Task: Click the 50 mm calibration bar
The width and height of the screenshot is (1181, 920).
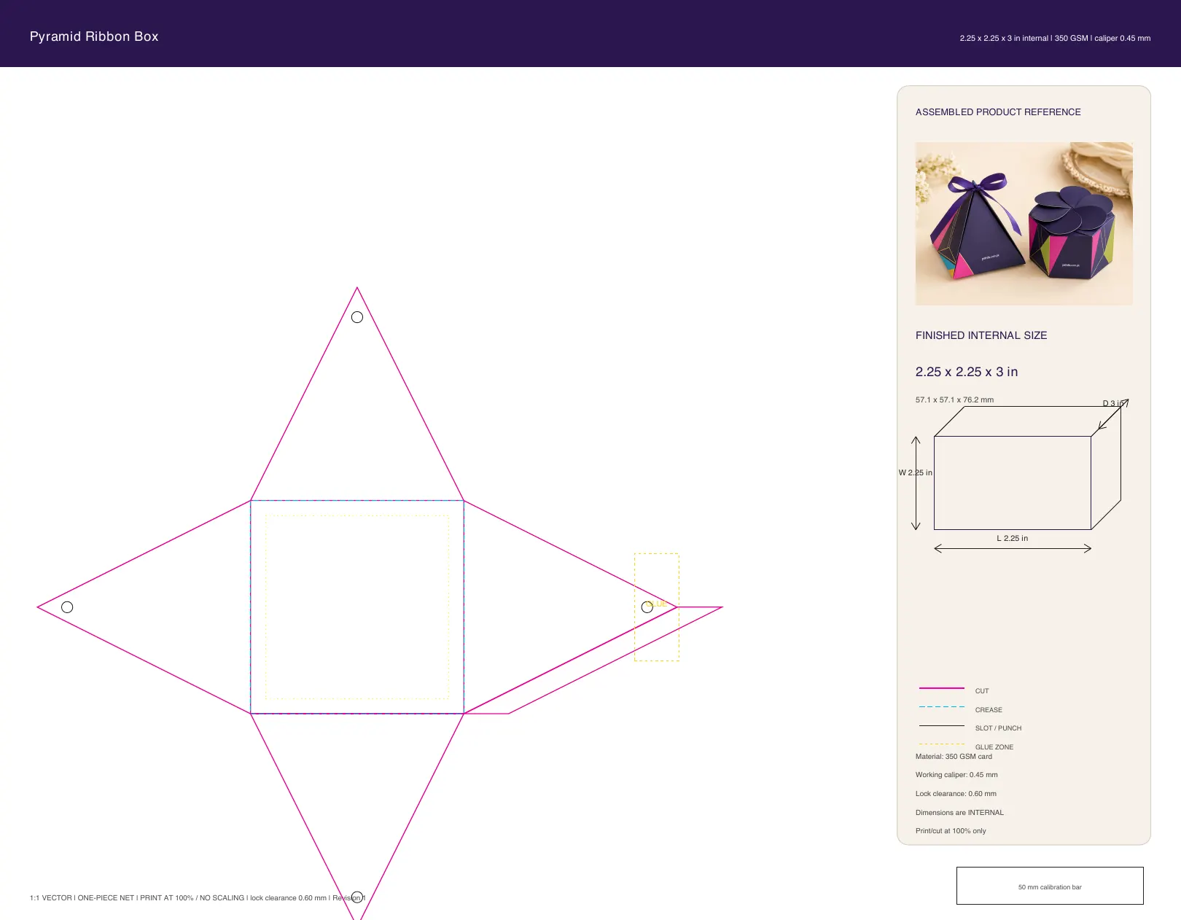Action: coord(1050,886)
